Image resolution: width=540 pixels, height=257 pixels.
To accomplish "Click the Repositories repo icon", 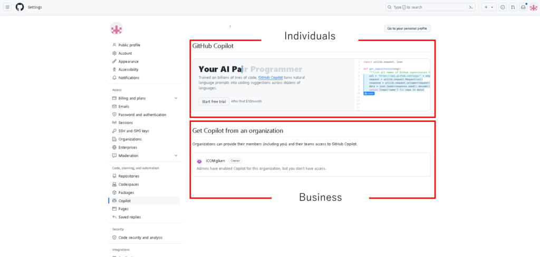I will pyautogui.click(x=114, y=176).
